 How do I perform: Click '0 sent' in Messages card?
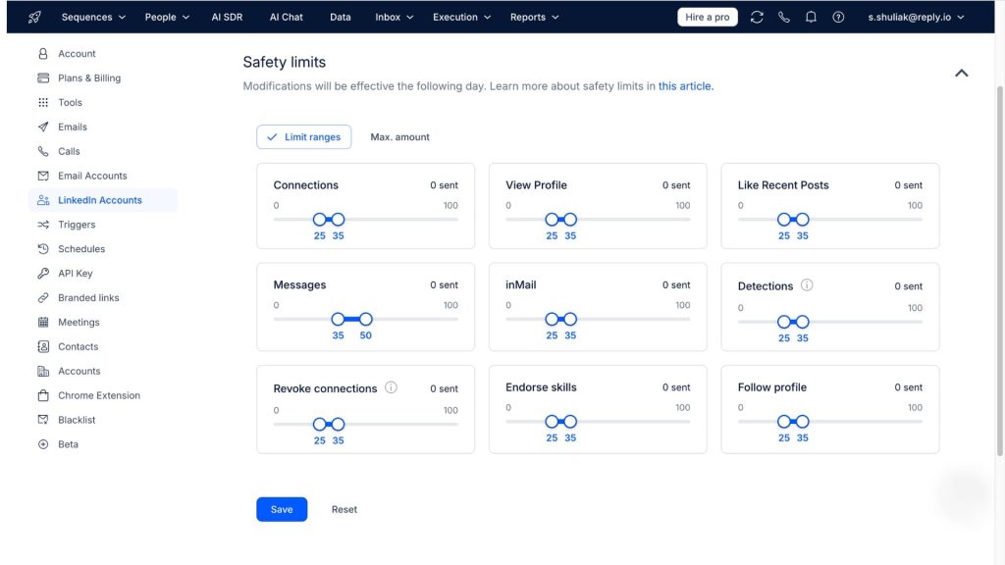[x=445, y=285]
